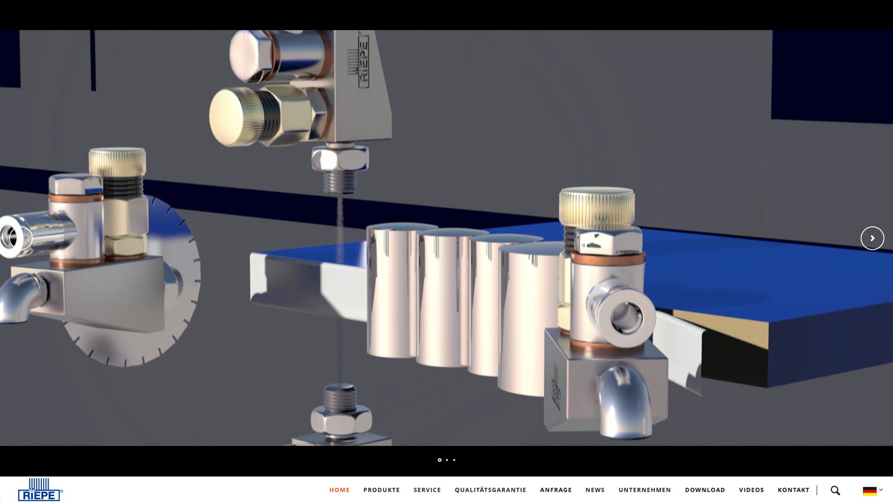Go to next slide with right arrow

[x=872, y=238]
